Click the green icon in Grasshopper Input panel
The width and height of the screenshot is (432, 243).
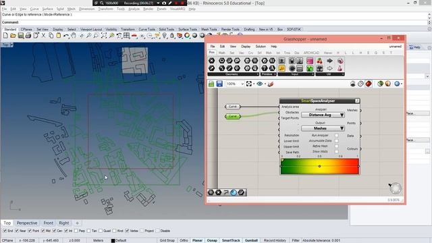pyautogui.click(x=310, y=68)
